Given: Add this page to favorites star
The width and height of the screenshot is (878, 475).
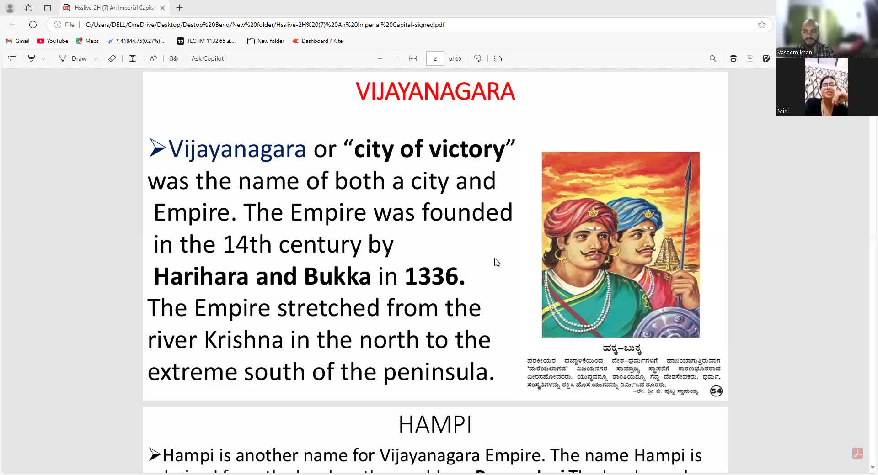Looking at the screenshot, I should (762, 25).
